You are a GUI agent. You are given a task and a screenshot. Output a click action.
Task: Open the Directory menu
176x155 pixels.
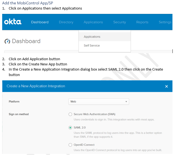[x=66, y=22]
